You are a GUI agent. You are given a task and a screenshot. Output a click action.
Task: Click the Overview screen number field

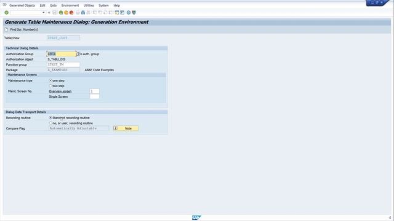click(x=94, y=91)
